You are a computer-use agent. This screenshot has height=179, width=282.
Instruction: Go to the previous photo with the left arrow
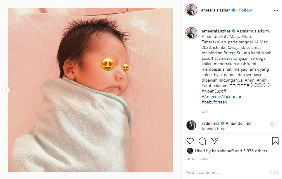(x=6, y=90)
